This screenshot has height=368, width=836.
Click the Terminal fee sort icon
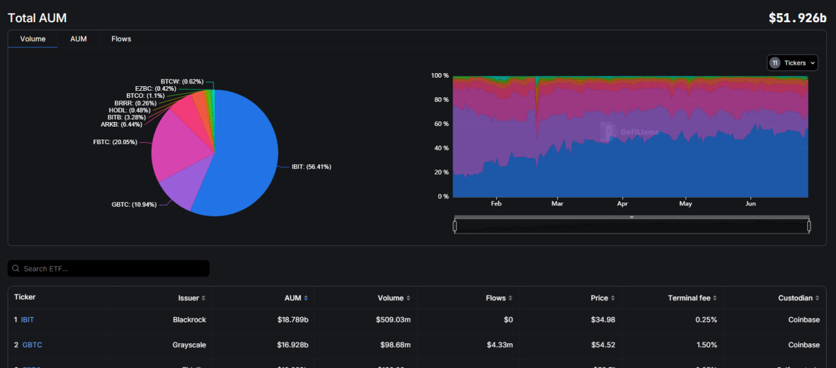pyautogui.click(x=715, y=298)
